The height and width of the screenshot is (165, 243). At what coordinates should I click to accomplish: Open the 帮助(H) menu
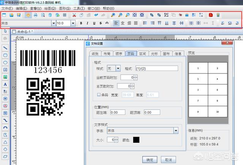point(109,8)
